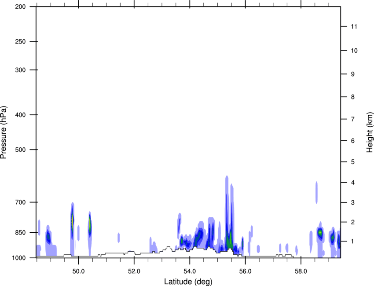Pick the 3 km height label
This screenshot has width=374, height=286.
pyautogui.click(x=352, y=202)
